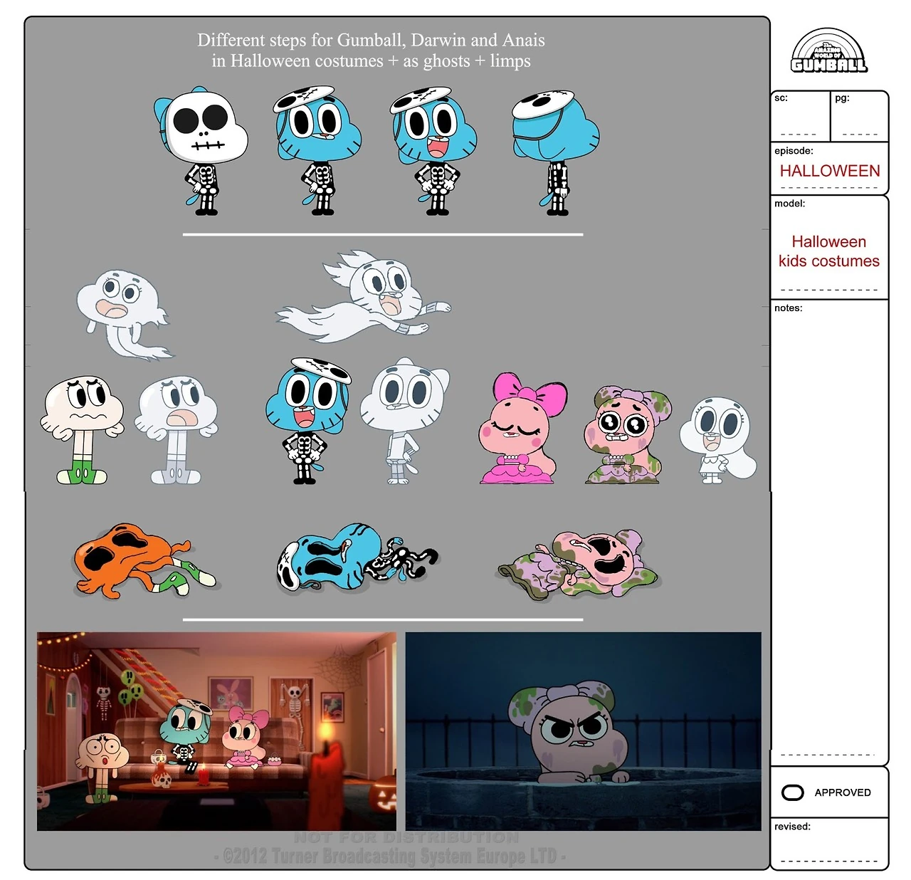Click the "Different steps for Gumball" title text

click(371, 51)
